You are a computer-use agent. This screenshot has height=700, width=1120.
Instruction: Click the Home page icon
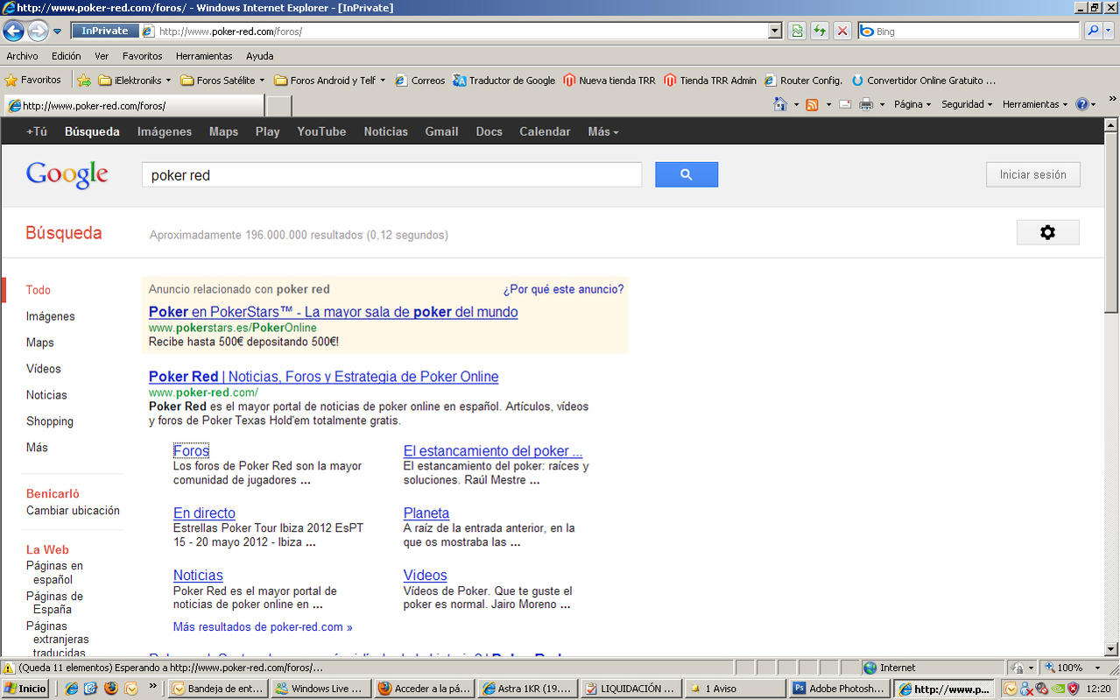pyautogui.click(x=780, y=104)
